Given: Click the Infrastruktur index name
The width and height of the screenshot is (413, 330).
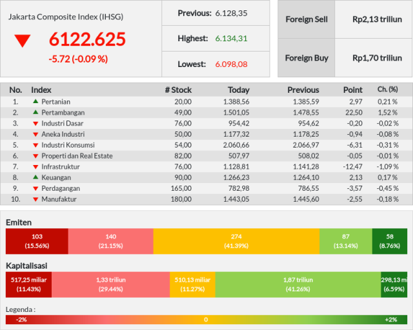Looking at the screenshot, I should tap(60, 167).
